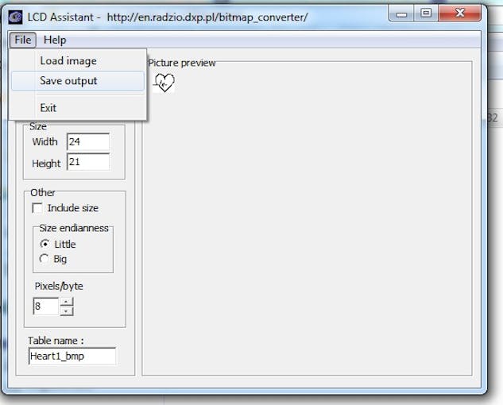This screenshot has width=503, height=405.
Task: Click the heart image in Picture preview
Action: tap(164, 83)
